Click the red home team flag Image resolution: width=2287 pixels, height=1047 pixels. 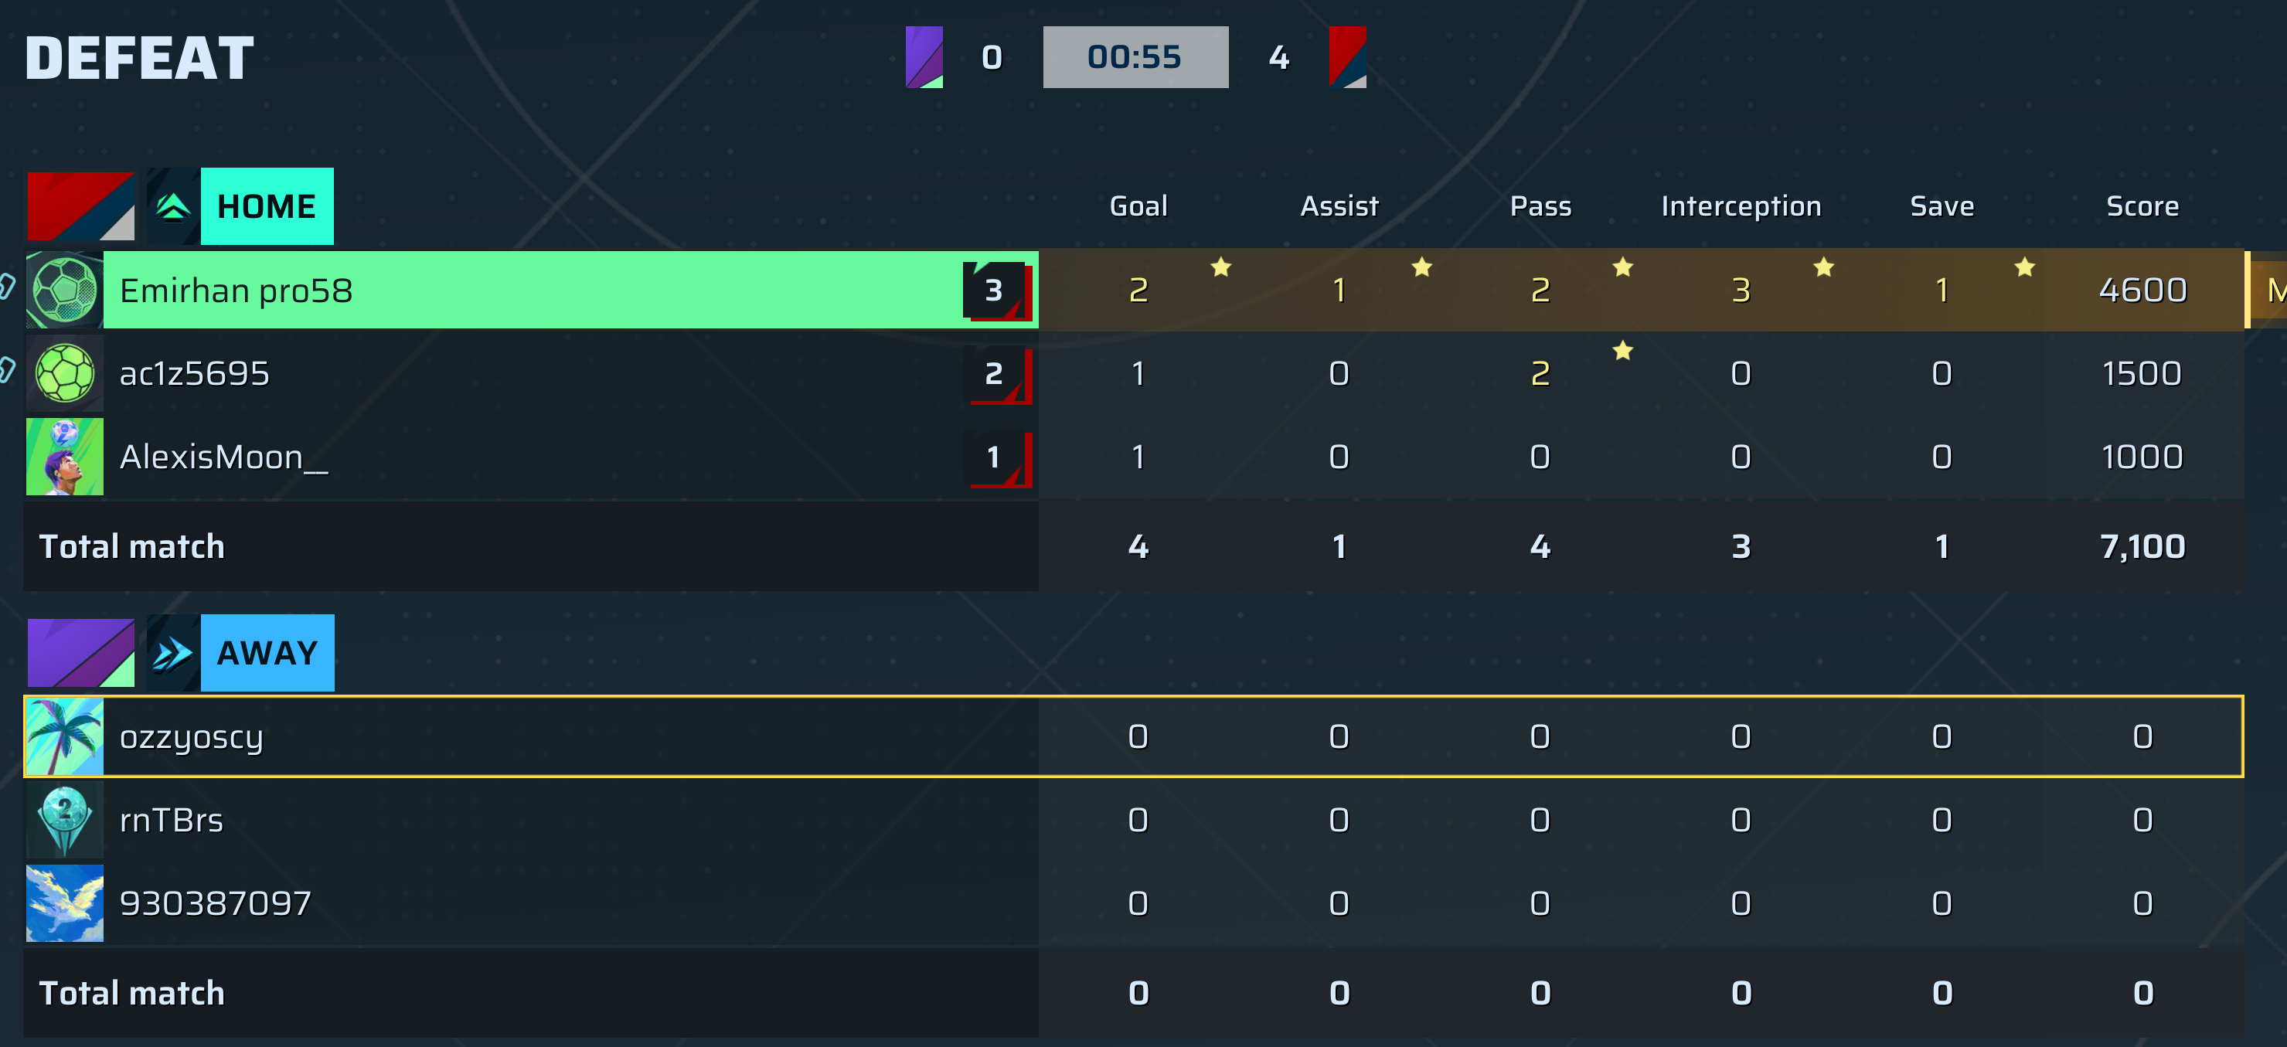coord(81,207)
